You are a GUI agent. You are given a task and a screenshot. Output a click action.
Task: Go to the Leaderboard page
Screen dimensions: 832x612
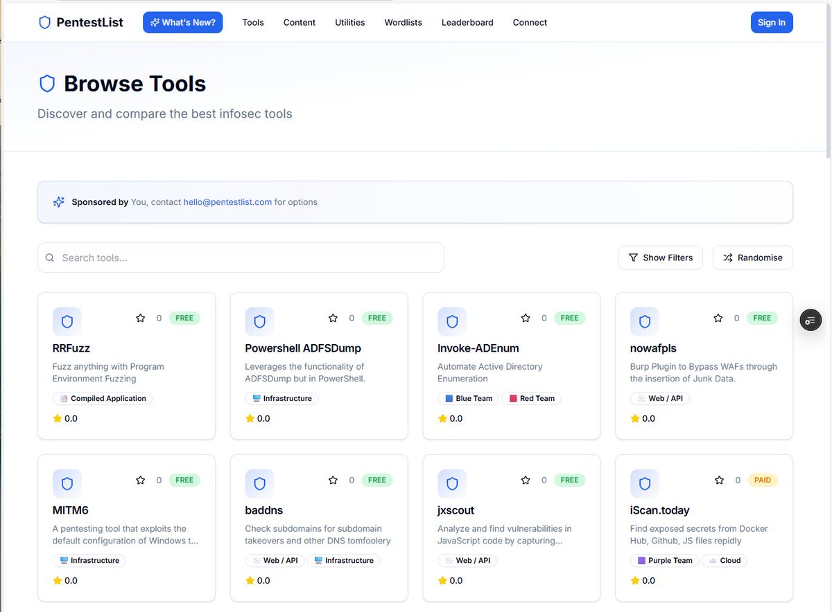pos(467,22)
